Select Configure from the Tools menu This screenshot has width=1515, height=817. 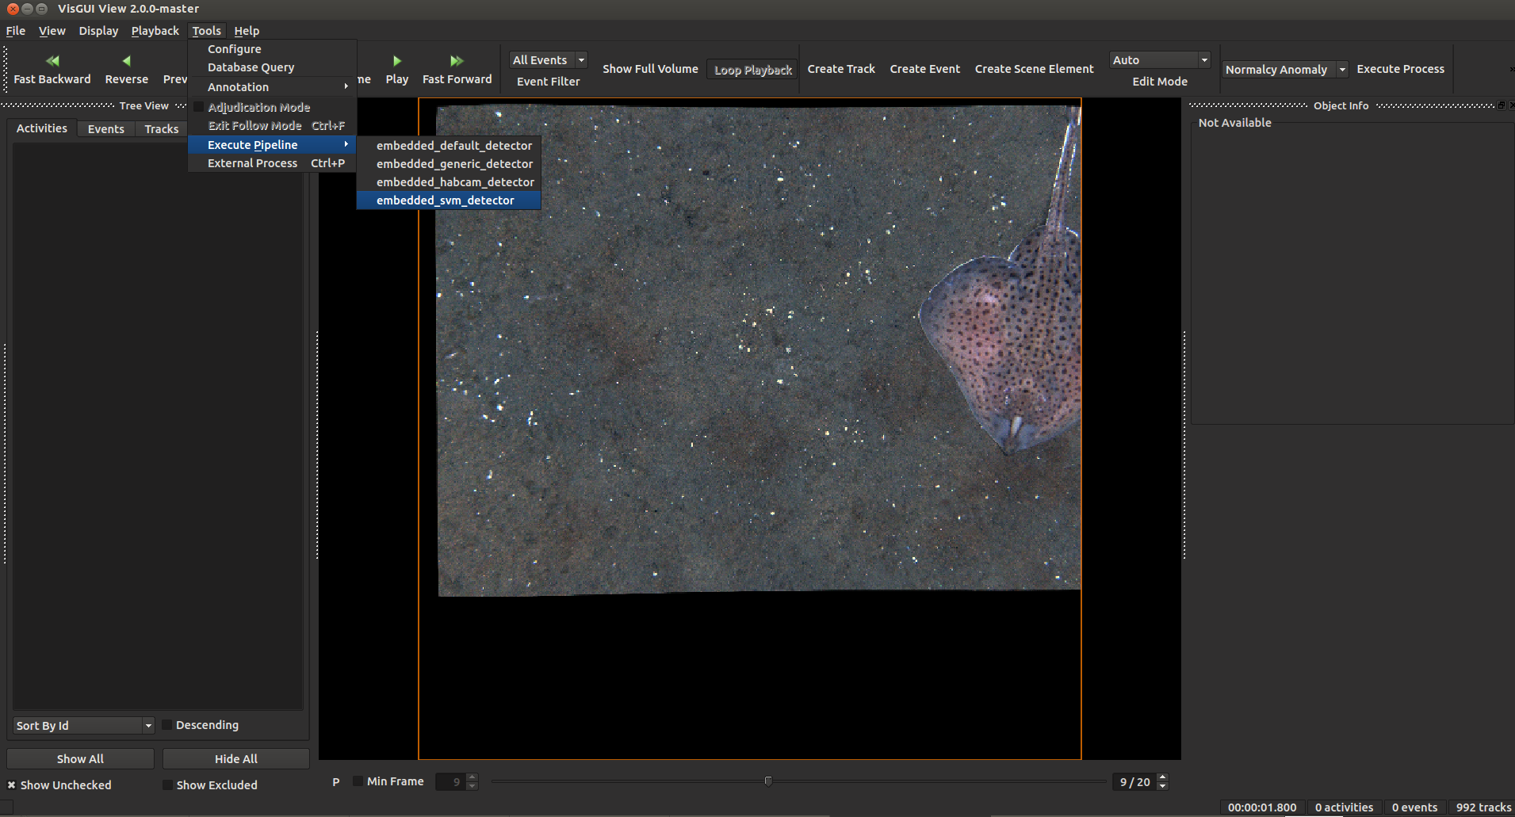click(x=272, y=49)
